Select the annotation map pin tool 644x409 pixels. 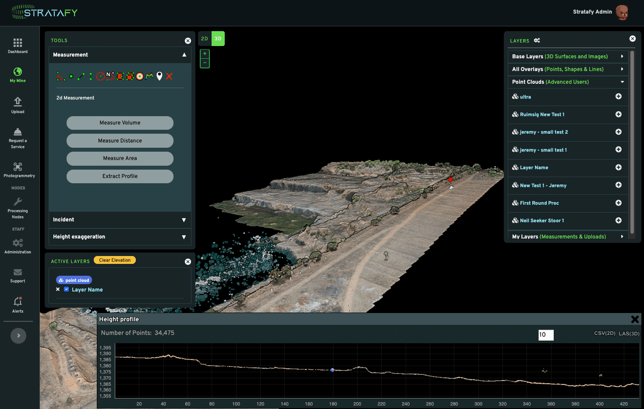point(159,76)
